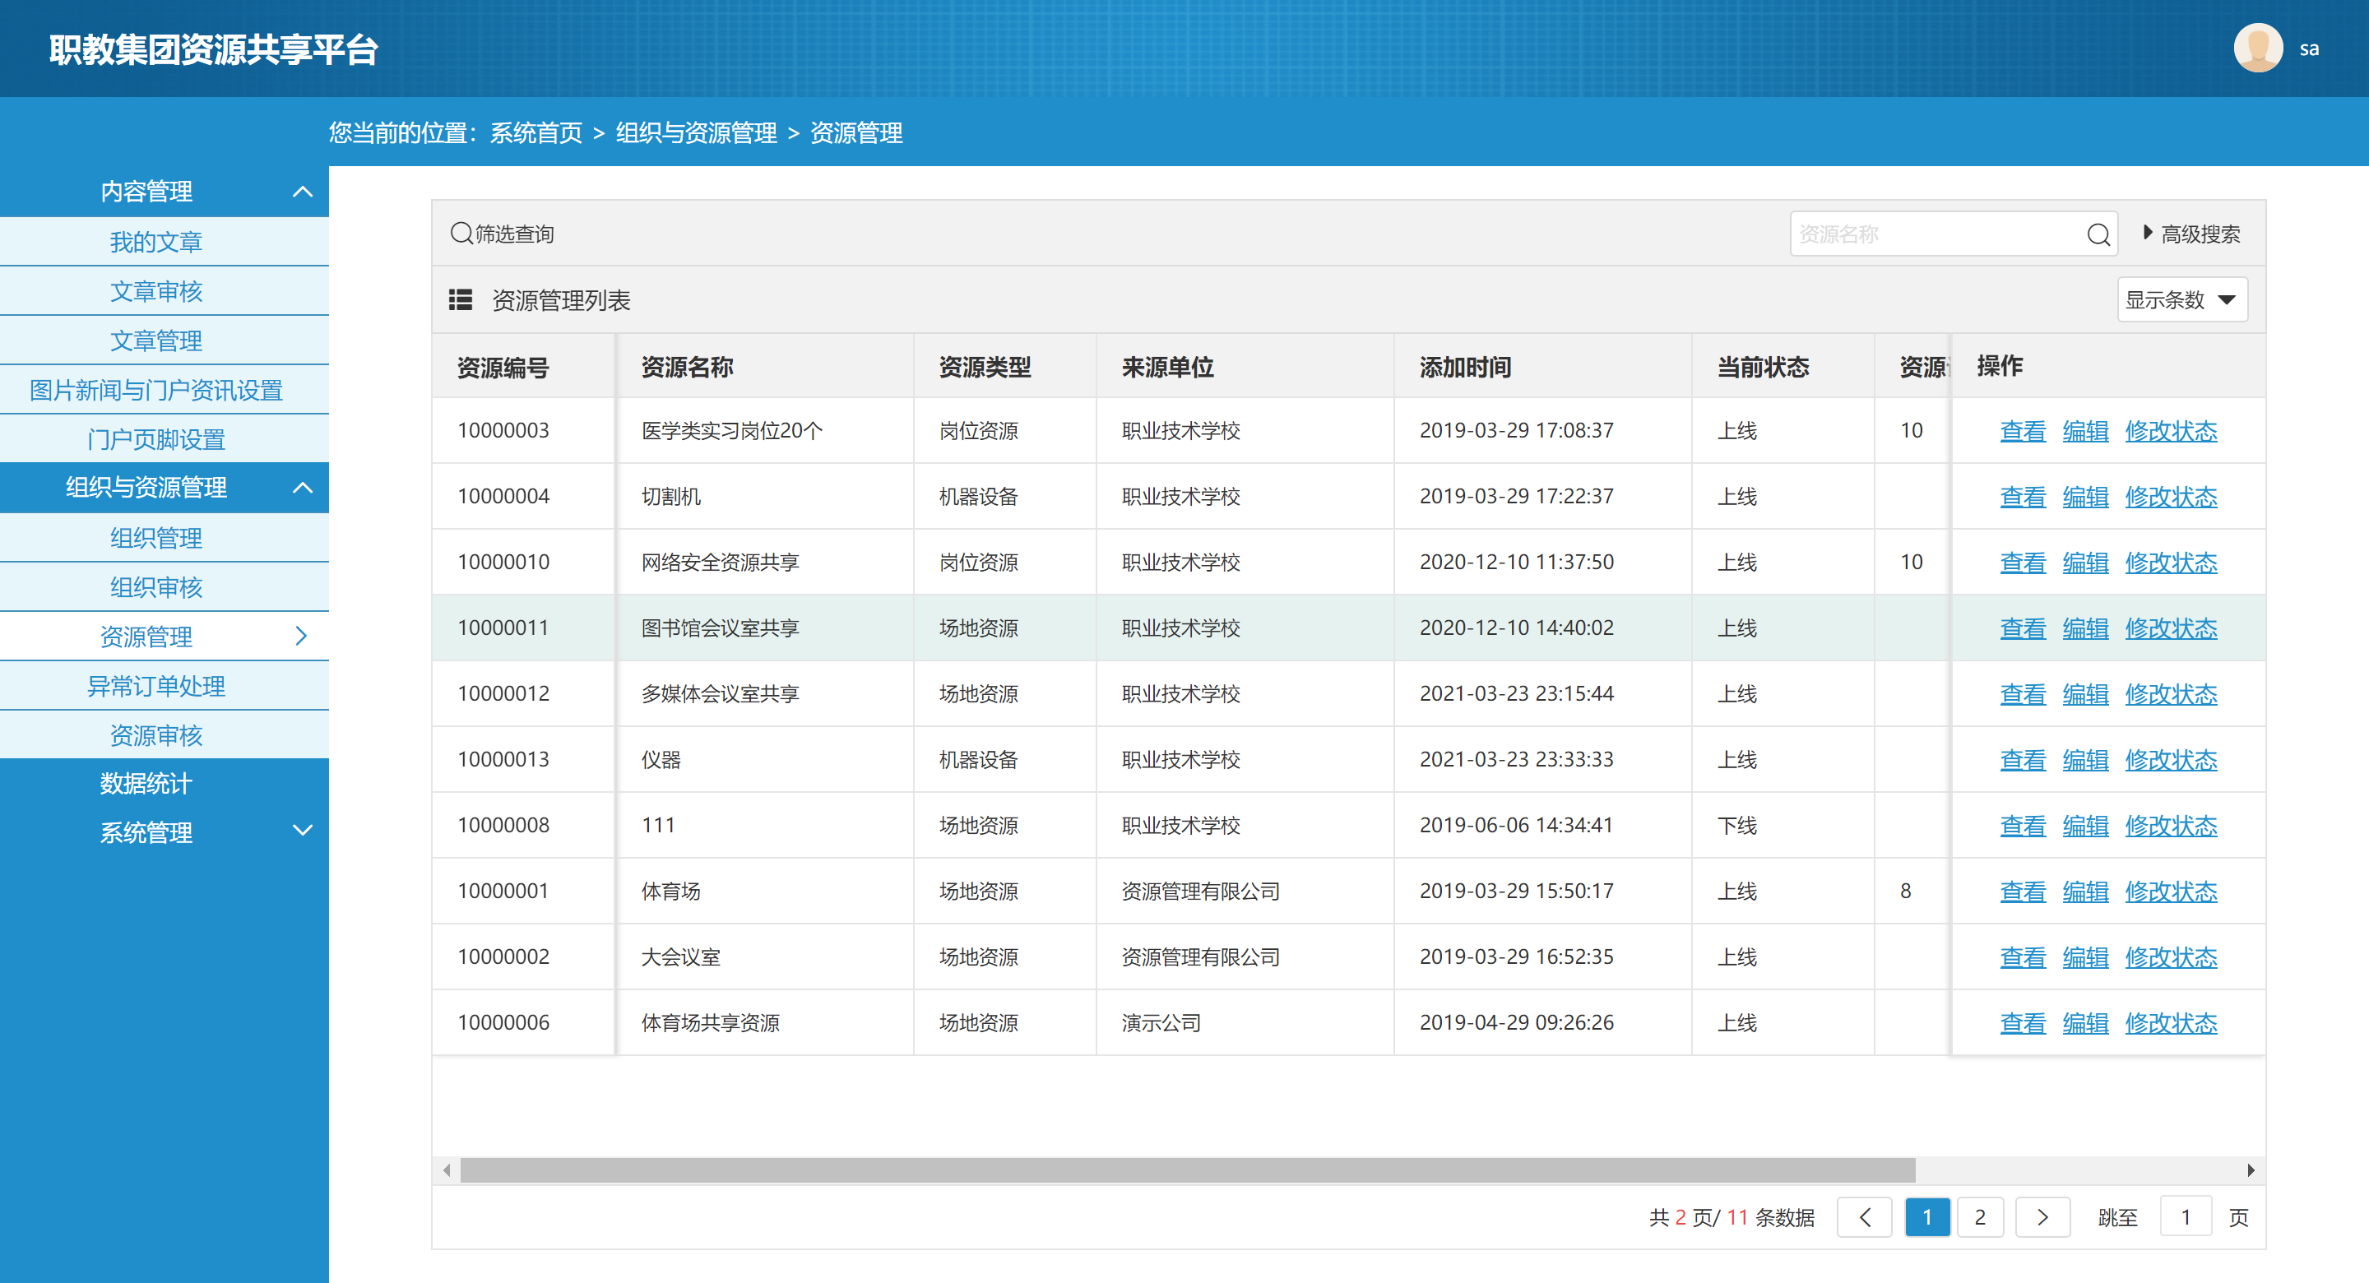Open the 显示条数 dropdown
This screenshot has height=1283, width=2369.
coord(2181,300)
